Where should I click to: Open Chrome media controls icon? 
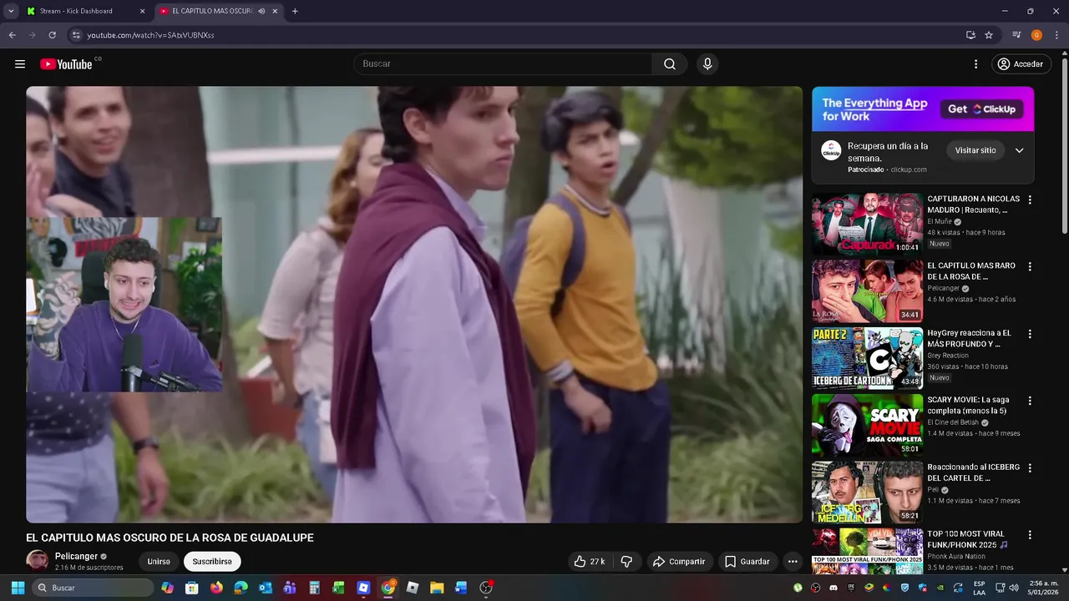point(1016,35)
